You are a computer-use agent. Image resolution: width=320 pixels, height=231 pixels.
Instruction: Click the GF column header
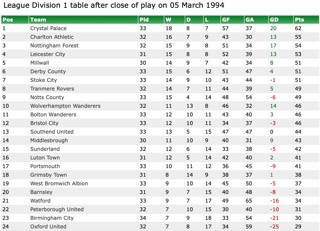226,20
